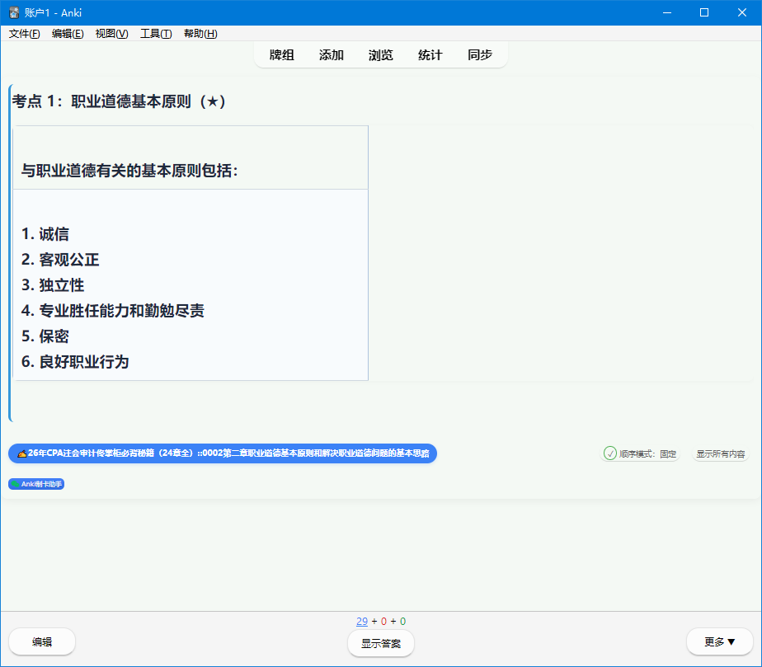Open the 文件(F) menu
The width and height of the screenshot is (762, 667).
(x=24, y=34)
